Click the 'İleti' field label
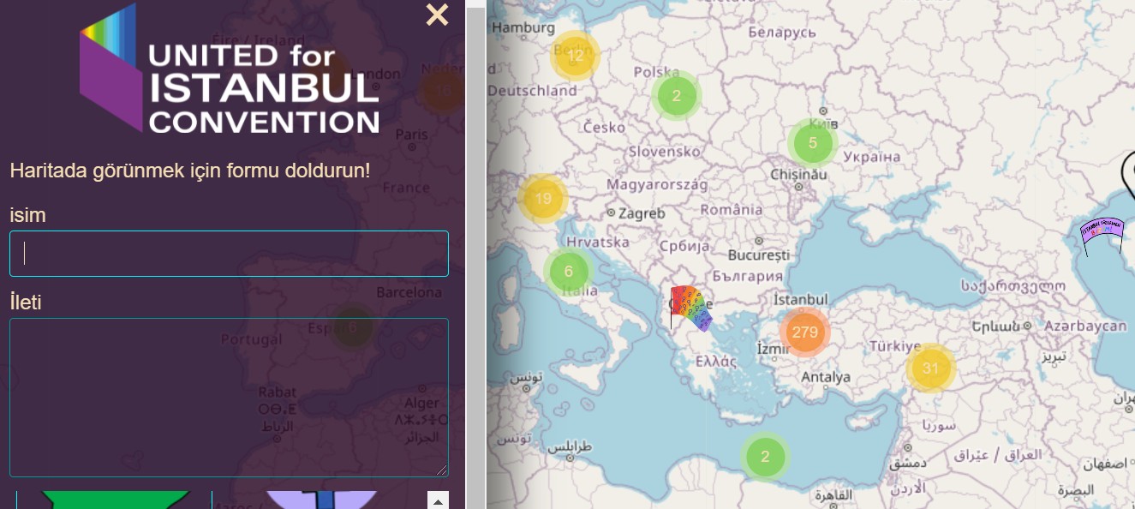This screenshot has width=1135, height=509. 26,302
